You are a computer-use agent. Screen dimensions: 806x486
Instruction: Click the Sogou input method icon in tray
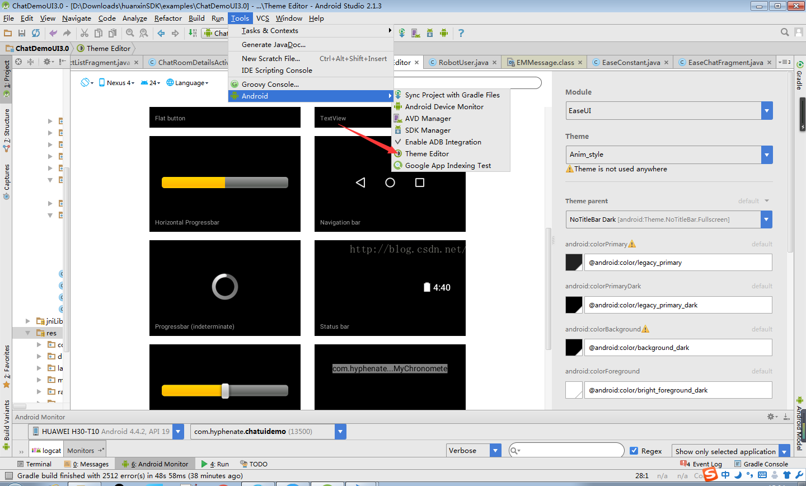click(710, 475)
